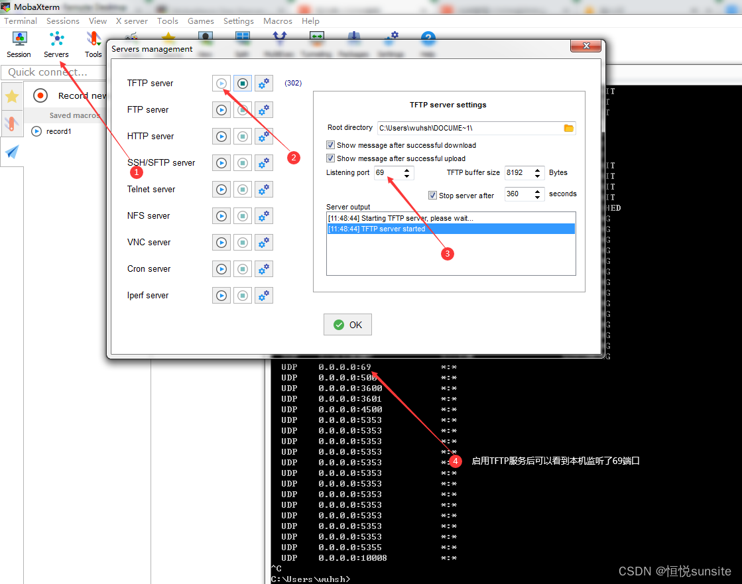Screen dimensions: 742x584
Task: Toggle Show message after successful download
Action: [x=331, y=145]
